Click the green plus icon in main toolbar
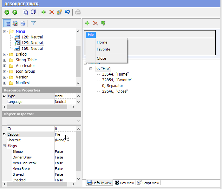Viewport: 222px width, 189px height. (44, 12)
